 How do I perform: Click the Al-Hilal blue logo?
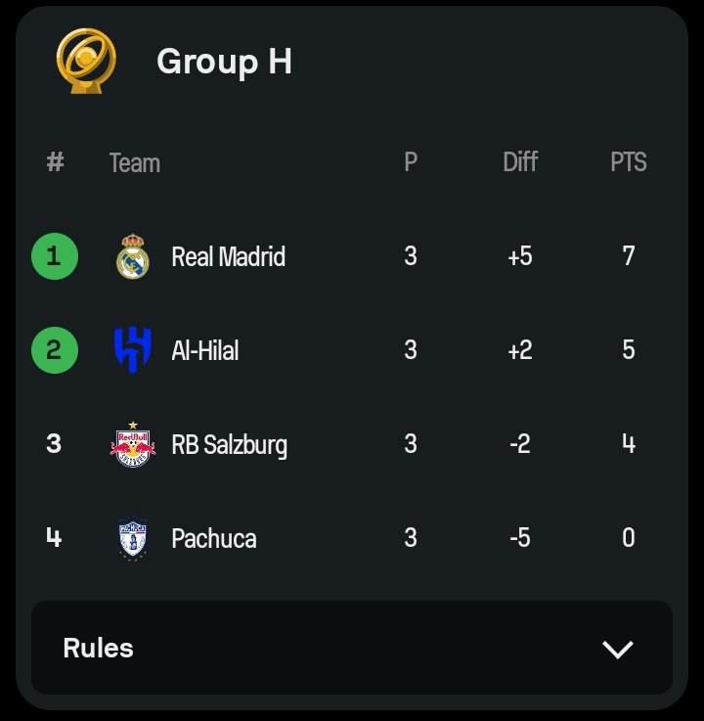coord(133,350)
